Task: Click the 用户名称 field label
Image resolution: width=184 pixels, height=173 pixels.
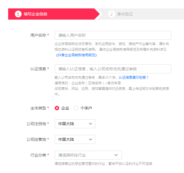Action: pos(38,35)
